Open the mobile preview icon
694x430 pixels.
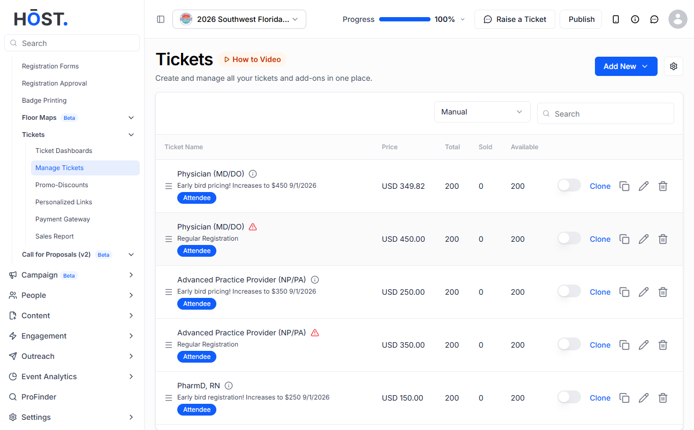coord(616,19)
